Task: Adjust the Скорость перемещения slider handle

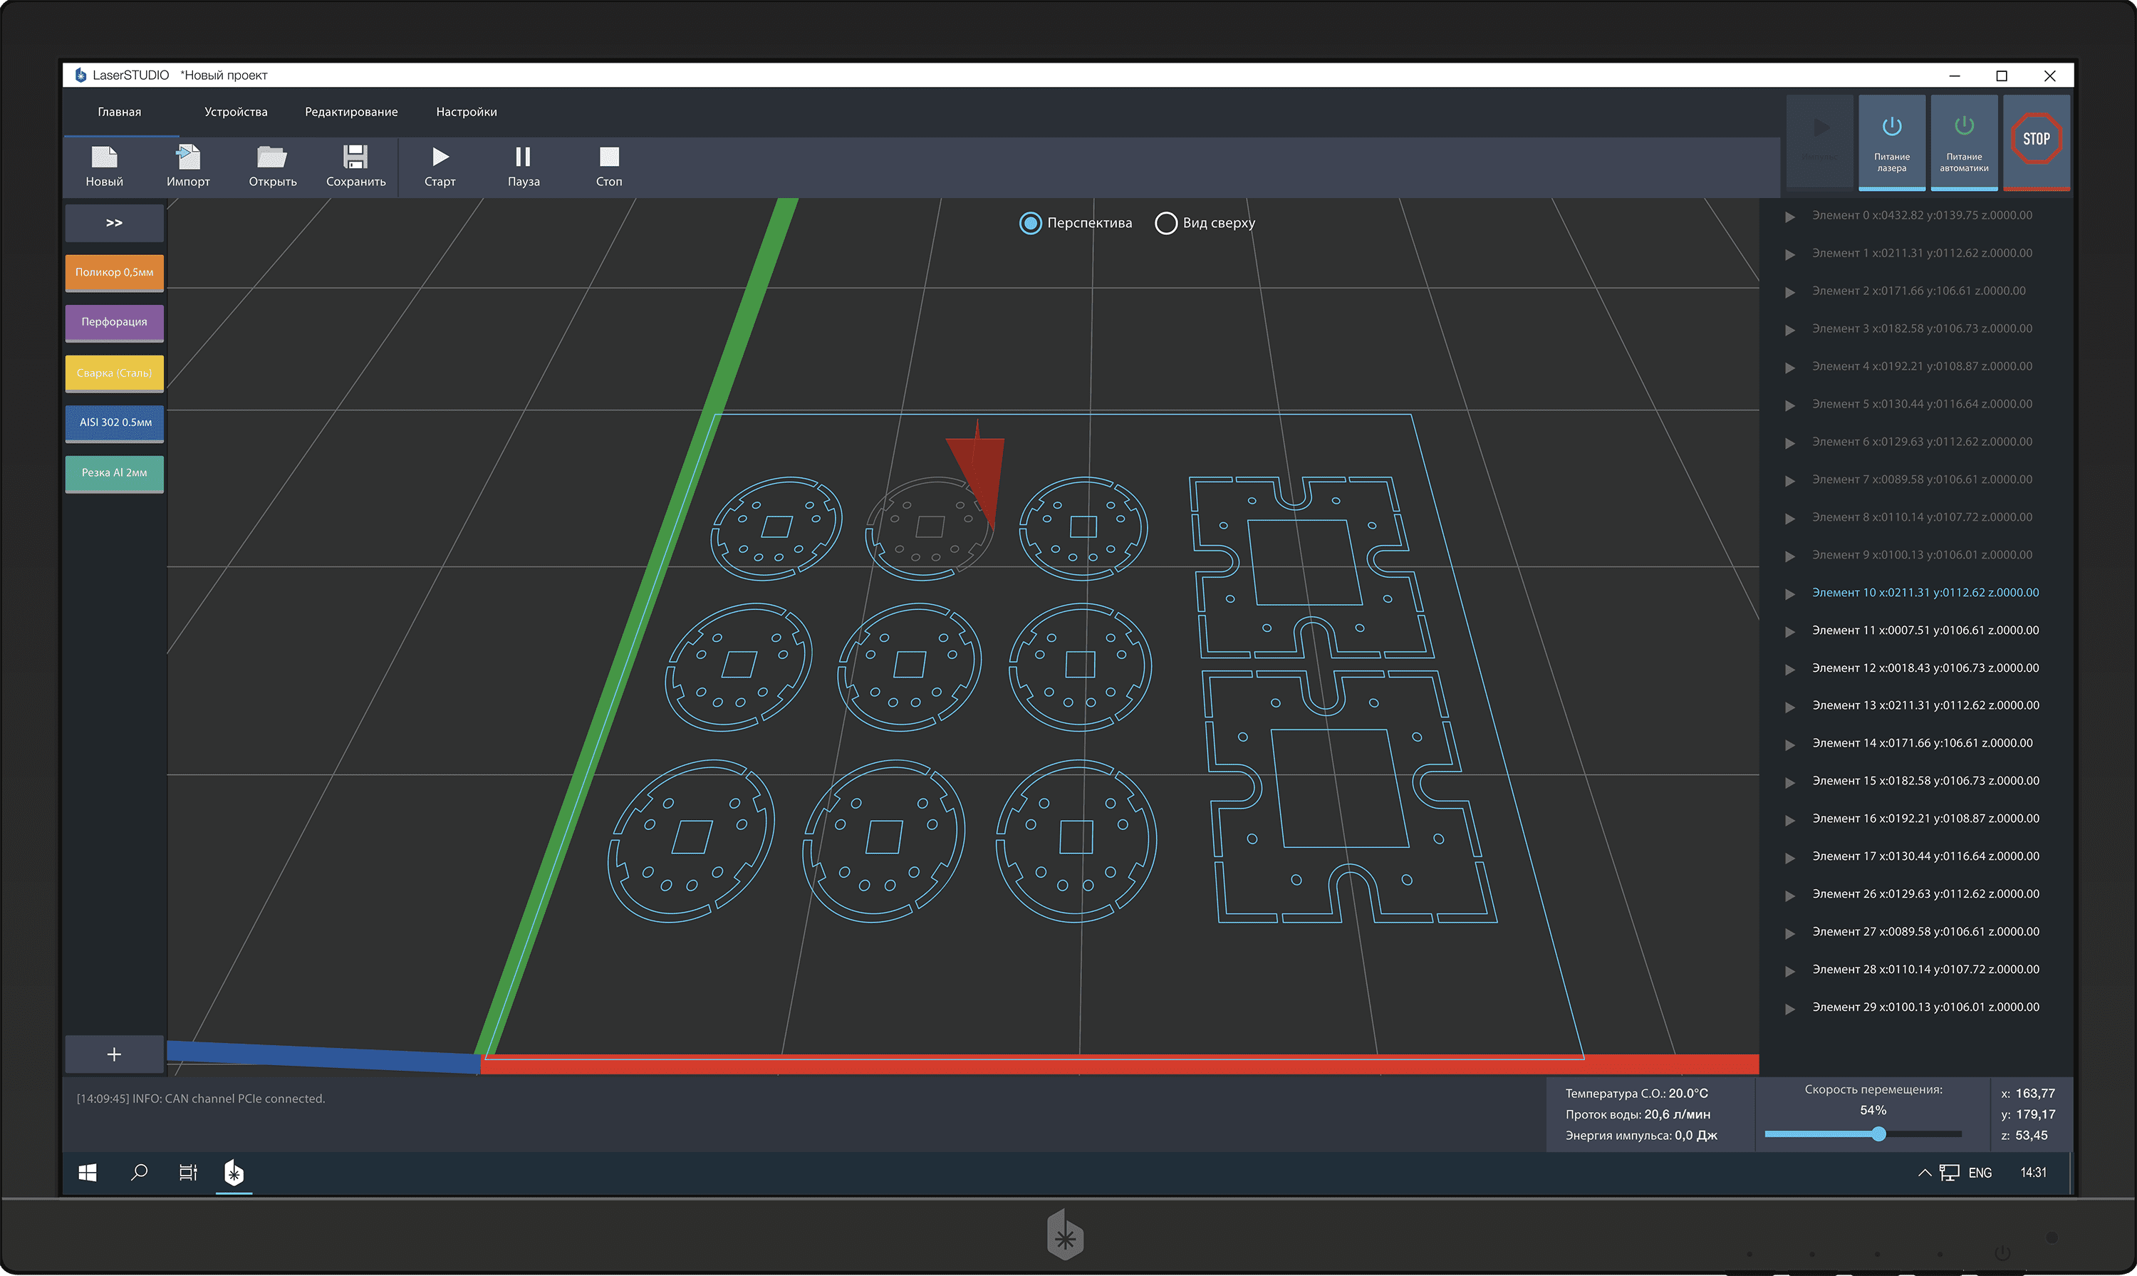Action: click(1879, 1134)
